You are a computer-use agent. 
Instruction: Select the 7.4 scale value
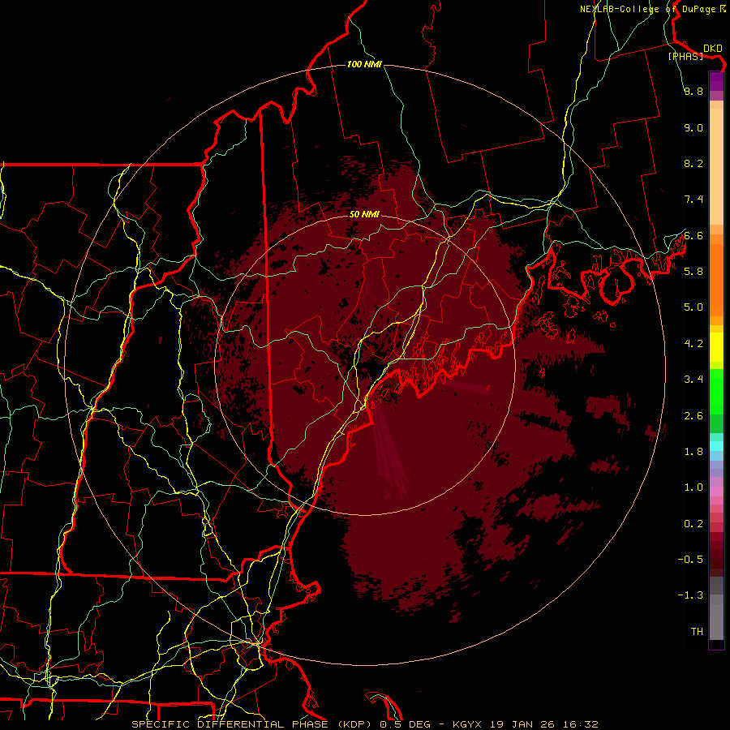(x=693, y=200)
